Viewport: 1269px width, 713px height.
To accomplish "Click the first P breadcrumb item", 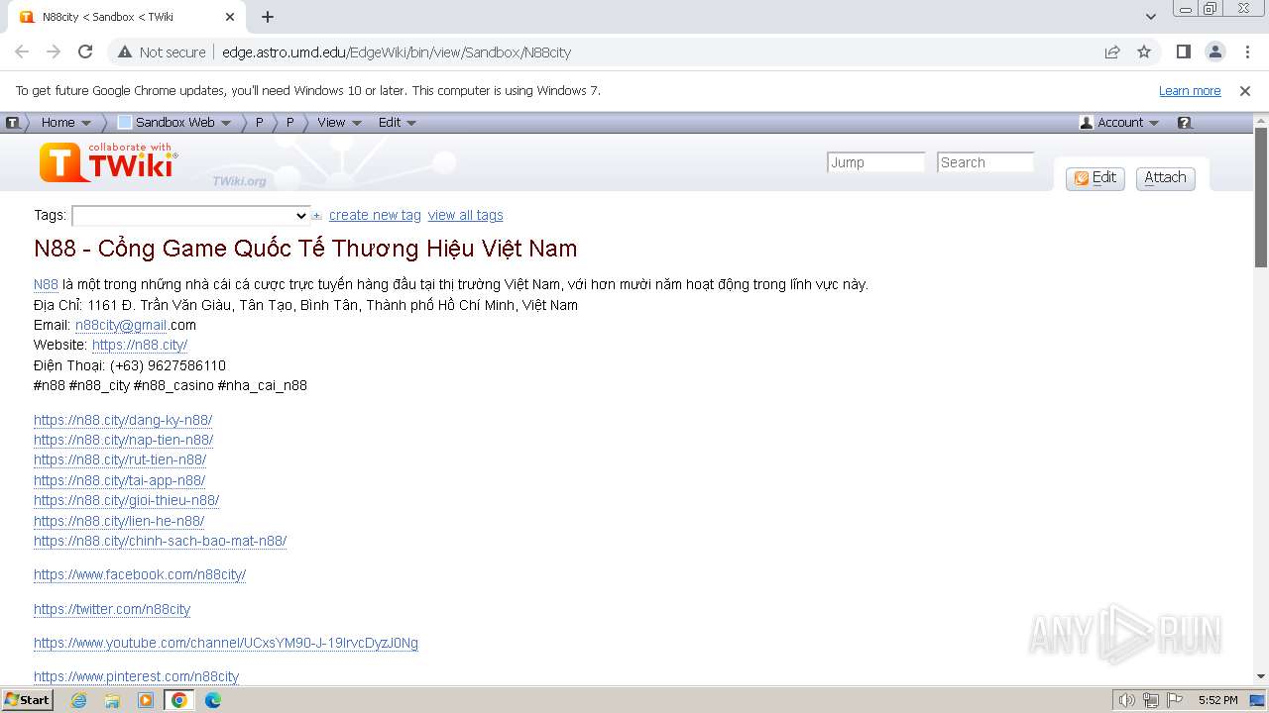I will pyautogui.click(x=259, y=123).
